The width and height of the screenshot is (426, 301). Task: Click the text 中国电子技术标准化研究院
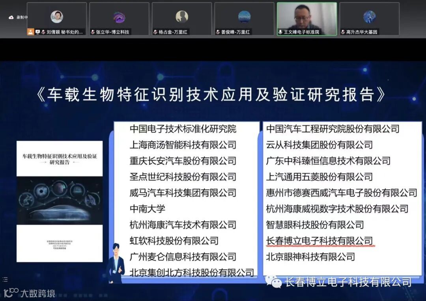[183, 129]
